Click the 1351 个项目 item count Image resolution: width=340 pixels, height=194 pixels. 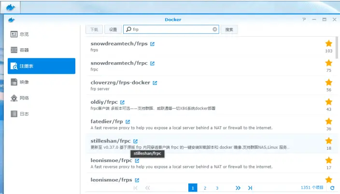[312, 188]
